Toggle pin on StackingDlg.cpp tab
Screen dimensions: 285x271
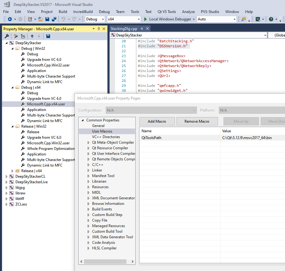pyautogui.click(x=142, y=28)
